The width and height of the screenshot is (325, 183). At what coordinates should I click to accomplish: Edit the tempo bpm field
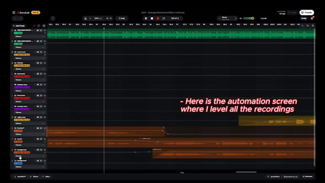point(98,19)
